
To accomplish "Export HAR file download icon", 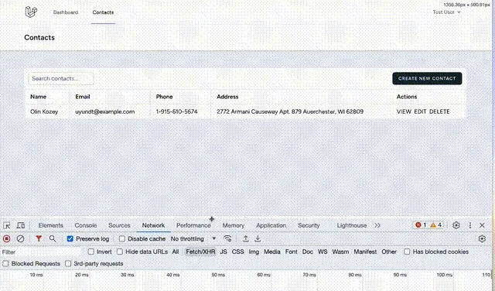I will (258, 238).
